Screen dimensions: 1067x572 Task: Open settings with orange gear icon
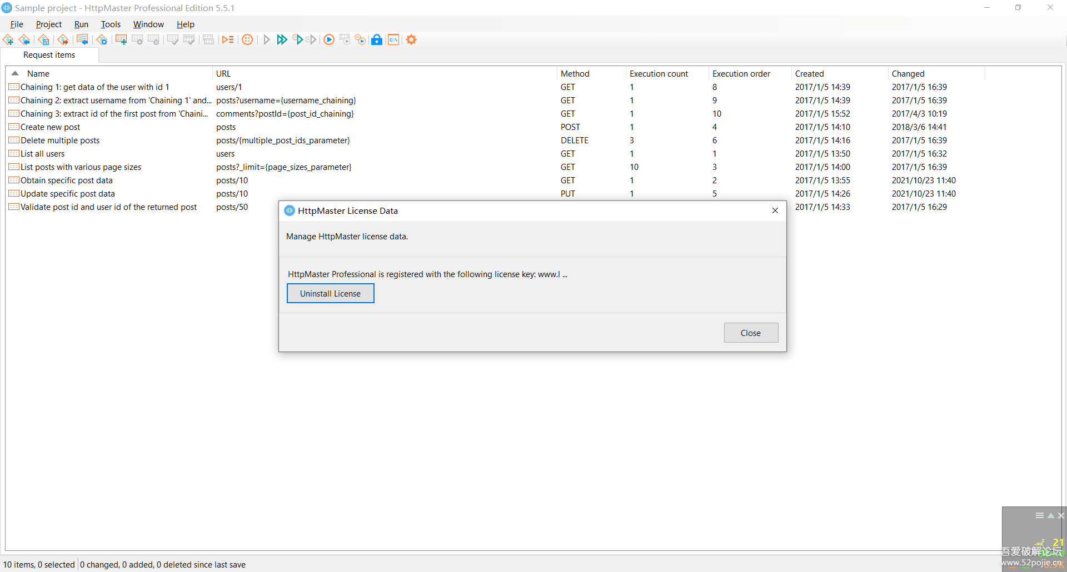click(411, 40)
